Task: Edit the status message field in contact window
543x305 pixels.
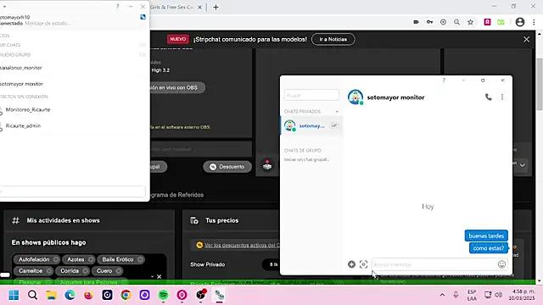Action: click(48, 24)
